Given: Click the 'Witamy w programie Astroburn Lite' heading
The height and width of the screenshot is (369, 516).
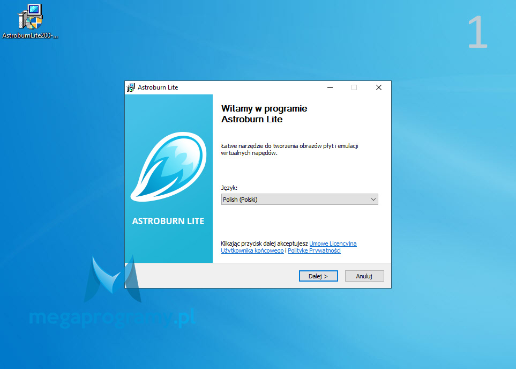Looking at the screenshot, I should tap(264, 114).
